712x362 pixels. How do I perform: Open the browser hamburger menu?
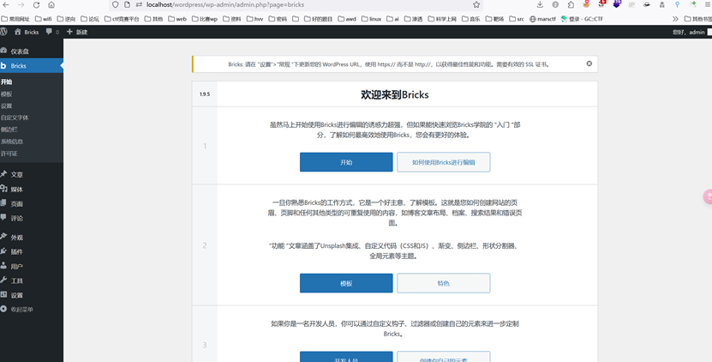708,4
